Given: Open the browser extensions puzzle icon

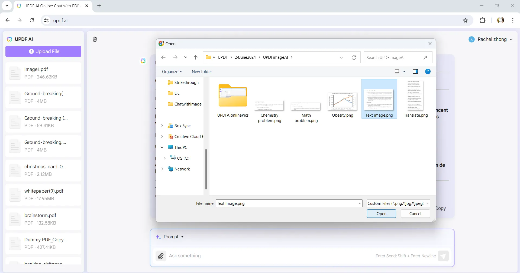Looking at the screenshot, I should (x=483, y=20).
